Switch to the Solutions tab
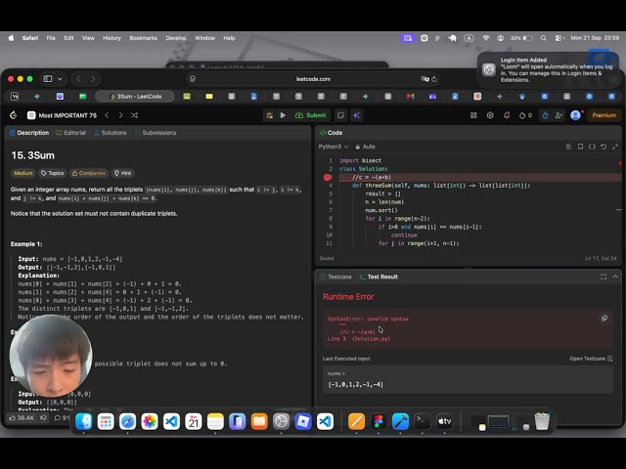626x469 pixels. pyautogui.click(x=111, y=133)
